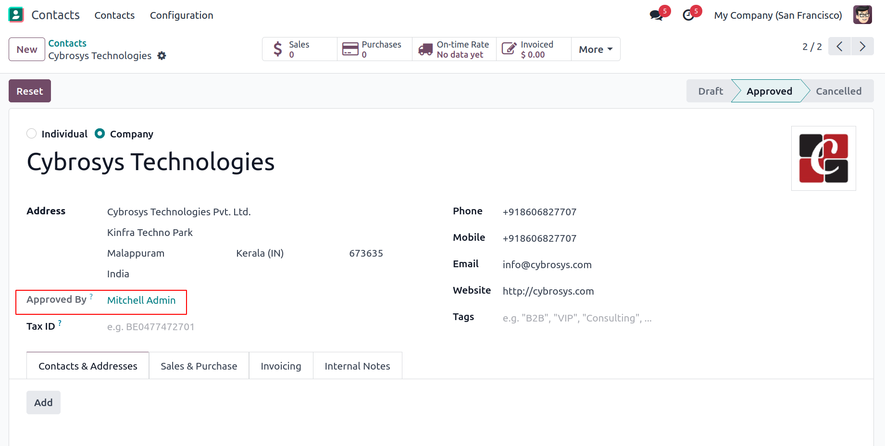
Task: Open the activities clock icon
Action: click(x=688, y=15)
